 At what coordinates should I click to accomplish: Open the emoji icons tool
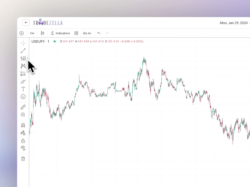pyautogui.click(x=23, y=97)
